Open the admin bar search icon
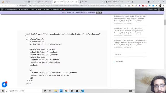Image resolution: width=166 pixels, height=93 pixels. click(x=162, y=10)
